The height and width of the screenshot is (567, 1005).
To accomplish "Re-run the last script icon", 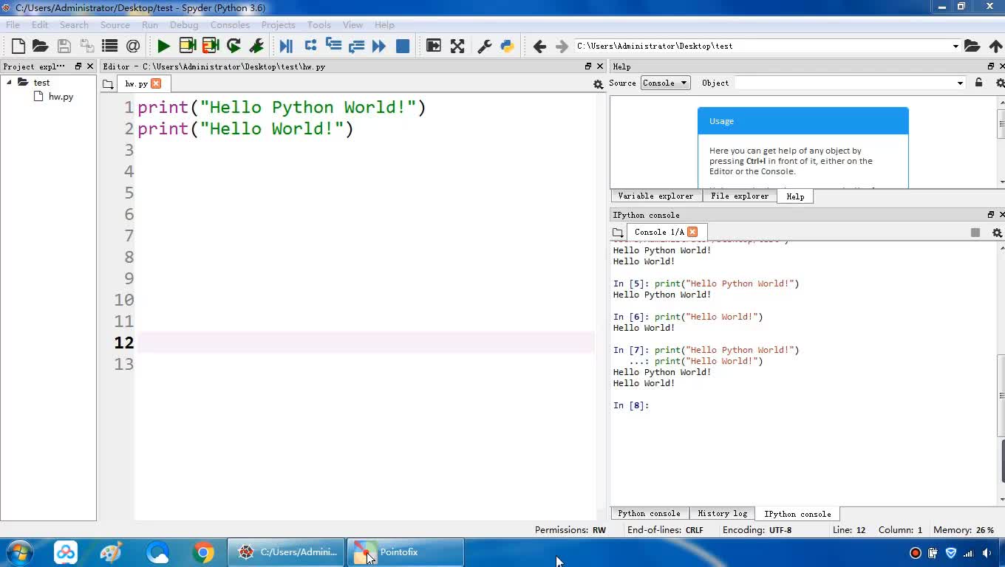I will tap(234, 46).
